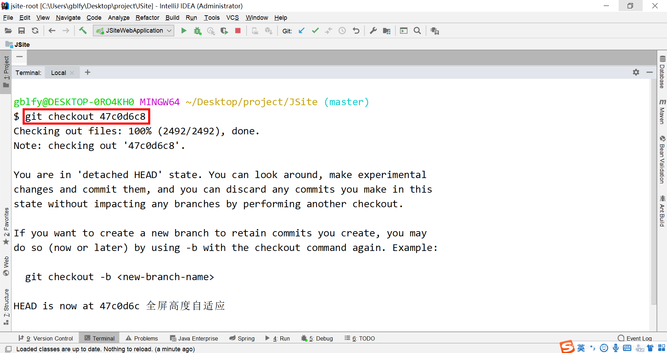Click the tool window quick access icon
Viewport: 667px width, 353px height.
tap(8, 349)
